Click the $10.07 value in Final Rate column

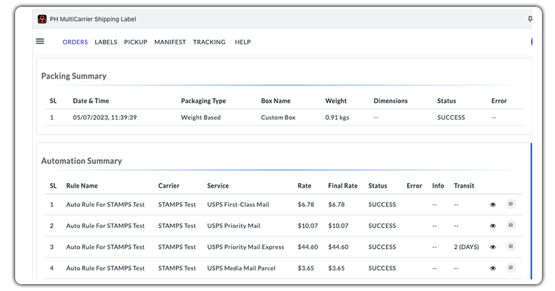pyautogui.click(x=338, y=226)
